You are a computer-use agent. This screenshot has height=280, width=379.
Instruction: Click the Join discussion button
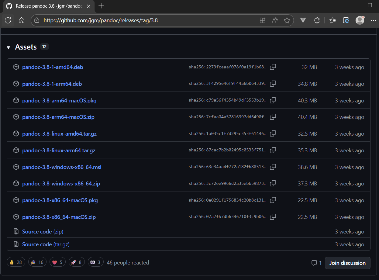tap(347, 263)
